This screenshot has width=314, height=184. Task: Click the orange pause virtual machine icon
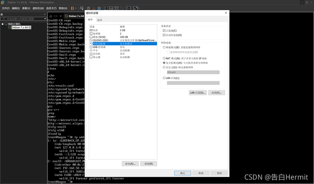[x=72, y=8]
